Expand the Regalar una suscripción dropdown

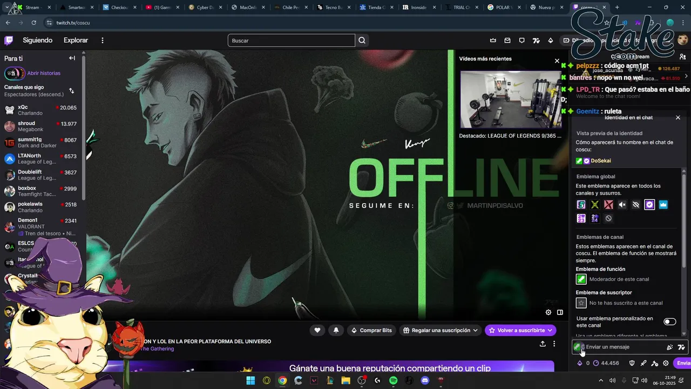click(x=441, y=330)
